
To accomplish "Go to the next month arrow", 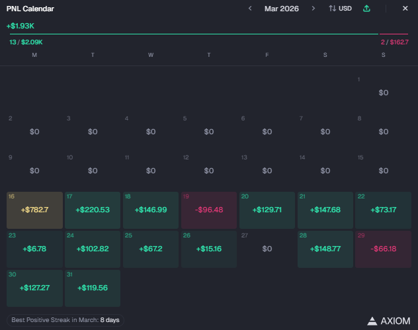I will [313, 9].
